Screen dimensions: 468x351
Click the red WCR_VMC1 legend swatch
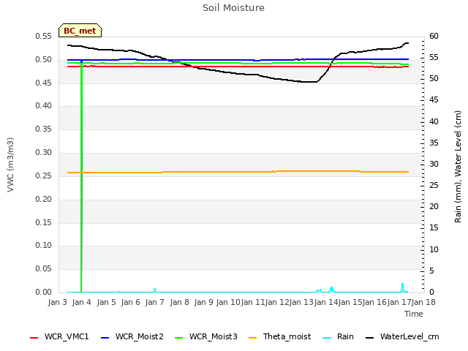pyautogui.click(x=34, y=338)
